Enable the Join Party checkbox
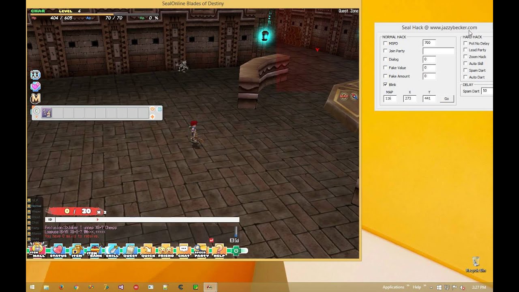519x292 pixels. click(385, 51)
